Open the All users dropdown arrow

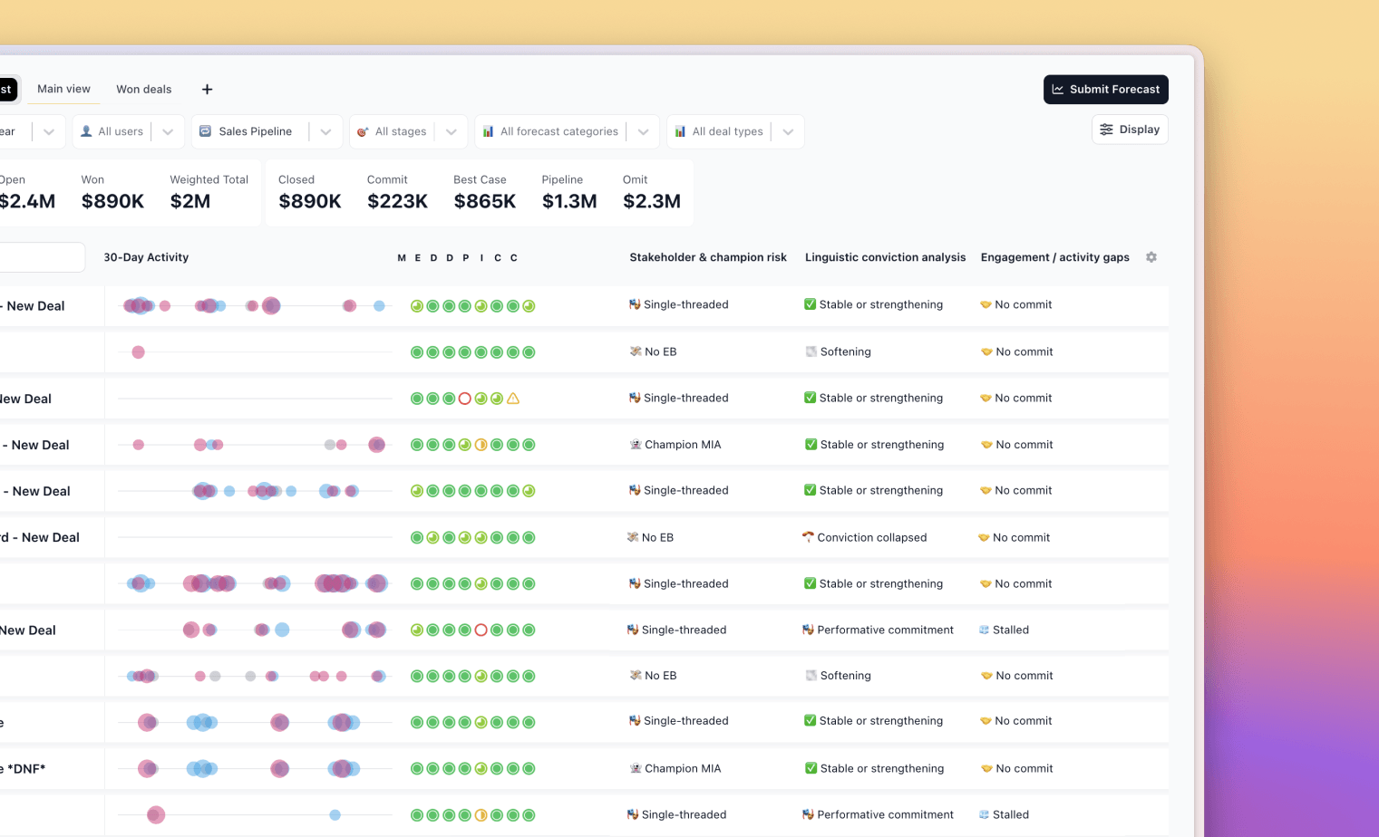tap(168, 131)
